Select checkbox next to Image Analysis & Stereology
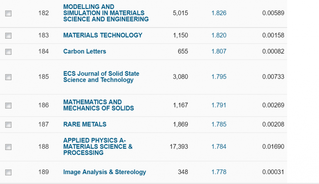The image size is (319, 184). click(x=9, y=172)
